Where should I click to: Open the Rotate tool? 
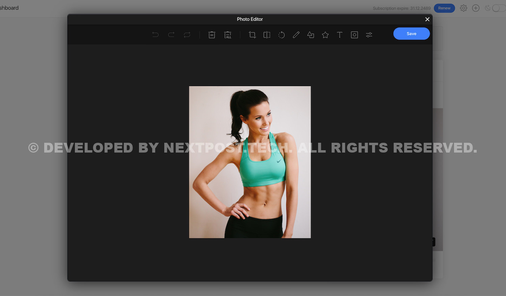(x=281, y=35)
